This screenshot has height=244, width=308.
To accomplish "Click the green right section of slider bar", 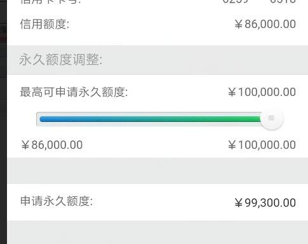I will (x=233, y=119).
